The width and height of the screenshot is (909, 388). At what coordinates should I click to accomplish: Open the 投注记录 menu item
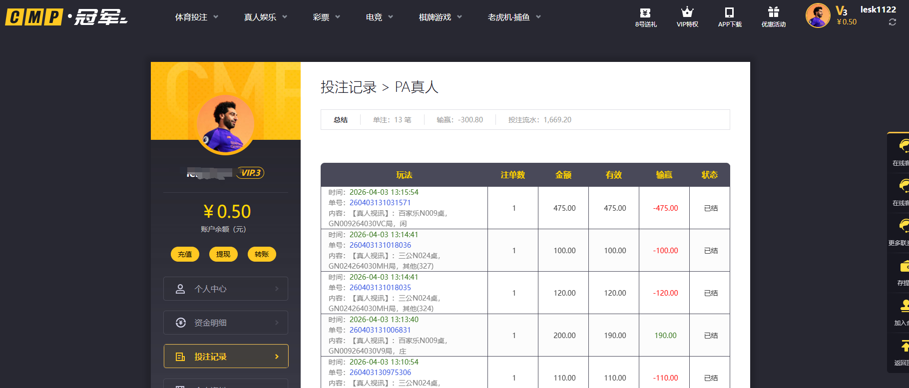coord(226,357)
